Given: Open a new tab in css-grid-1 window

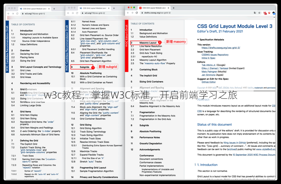Looking at the screenshot, I should [x=54, y=9].
